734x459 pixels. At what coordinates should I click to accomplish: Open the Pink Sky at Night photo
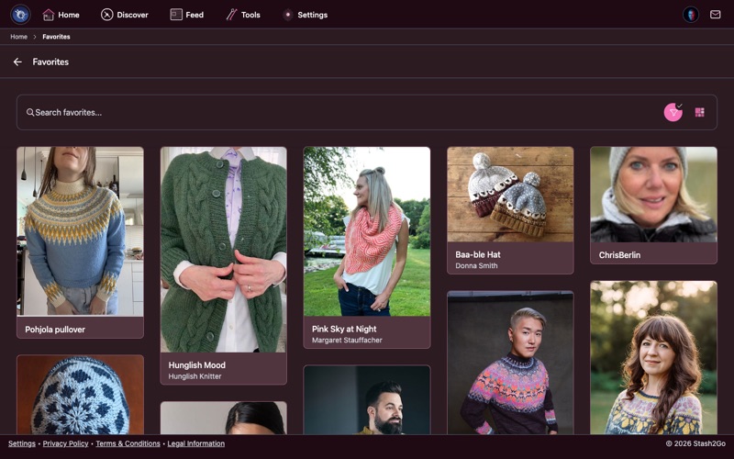point(367,231)
